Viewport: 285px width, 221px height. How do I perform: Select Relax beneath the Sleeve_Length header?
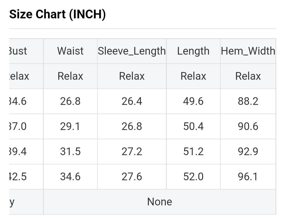[132, 76]
